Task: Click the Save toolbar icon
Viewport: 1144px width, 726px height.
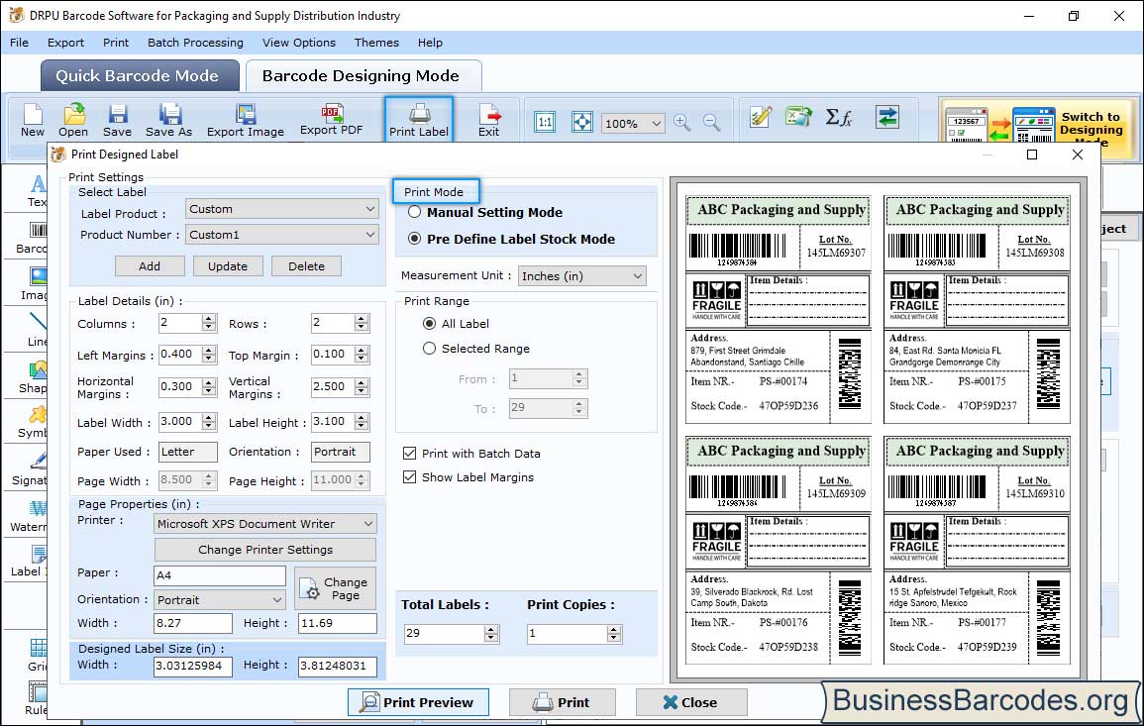Action: tap(117, 121)
